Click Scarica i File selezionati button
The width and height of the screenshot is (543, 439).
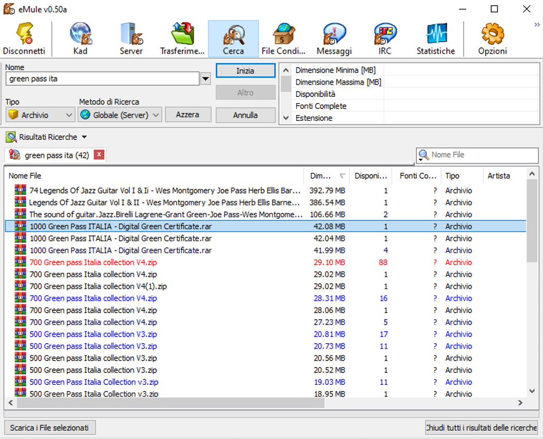click(50, 428)
